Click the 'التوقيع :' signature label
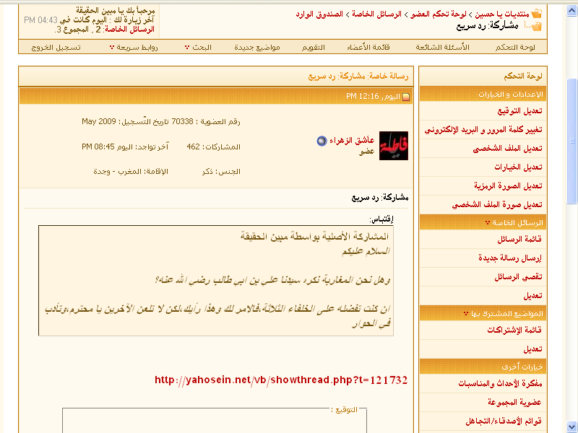This screenshot has height=433, width=578. pyautogui.click(x=345, y=410)
